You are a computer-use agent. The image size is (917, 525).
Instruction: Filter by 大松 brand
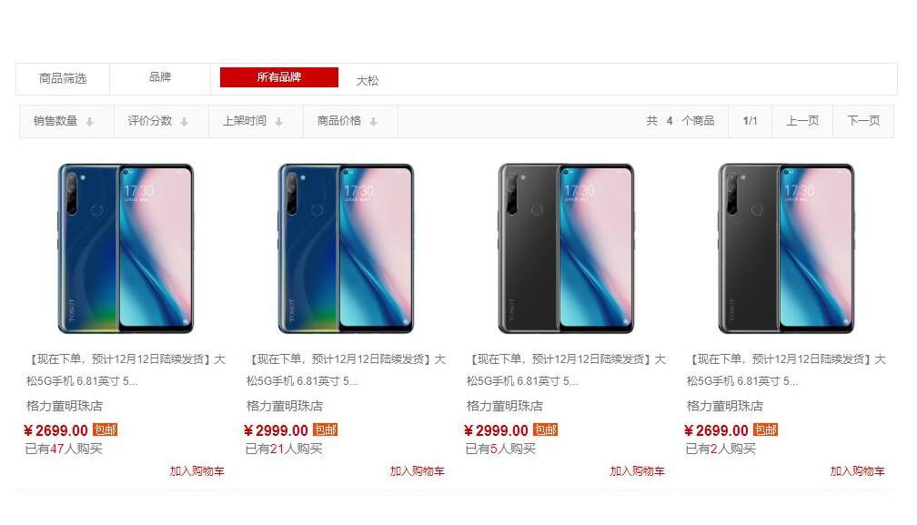[368, 81]
